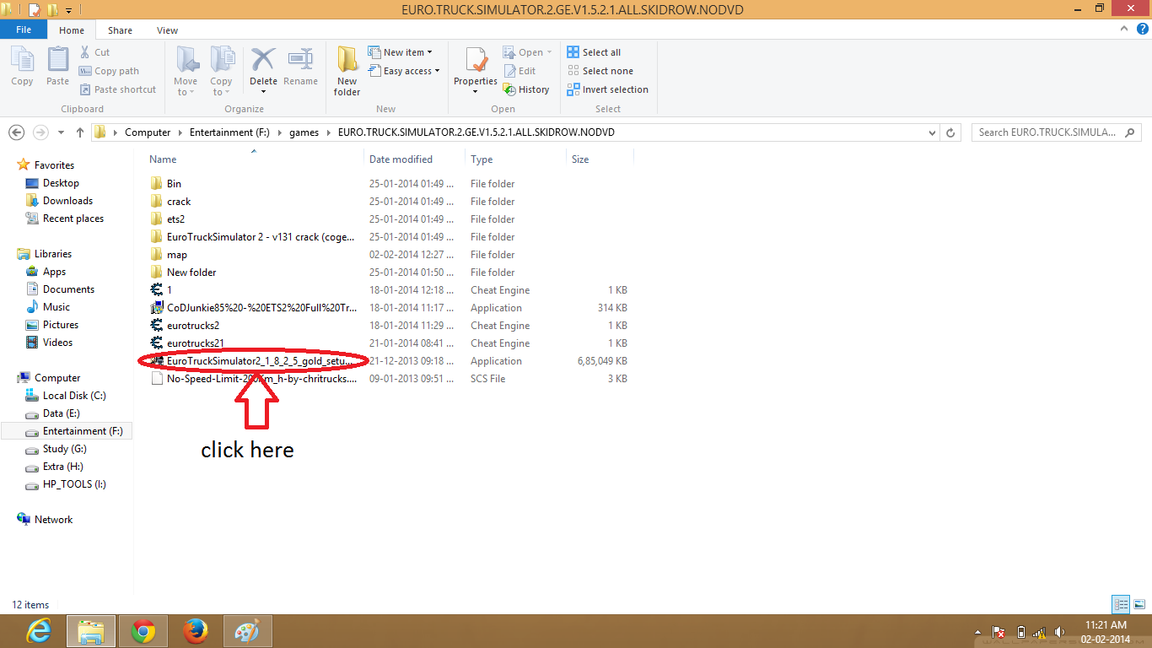The height and width of the screenshot is (648, 1152).
Task: Adjust the speaker volume tray icon
Action: [x=1059, y=631]
